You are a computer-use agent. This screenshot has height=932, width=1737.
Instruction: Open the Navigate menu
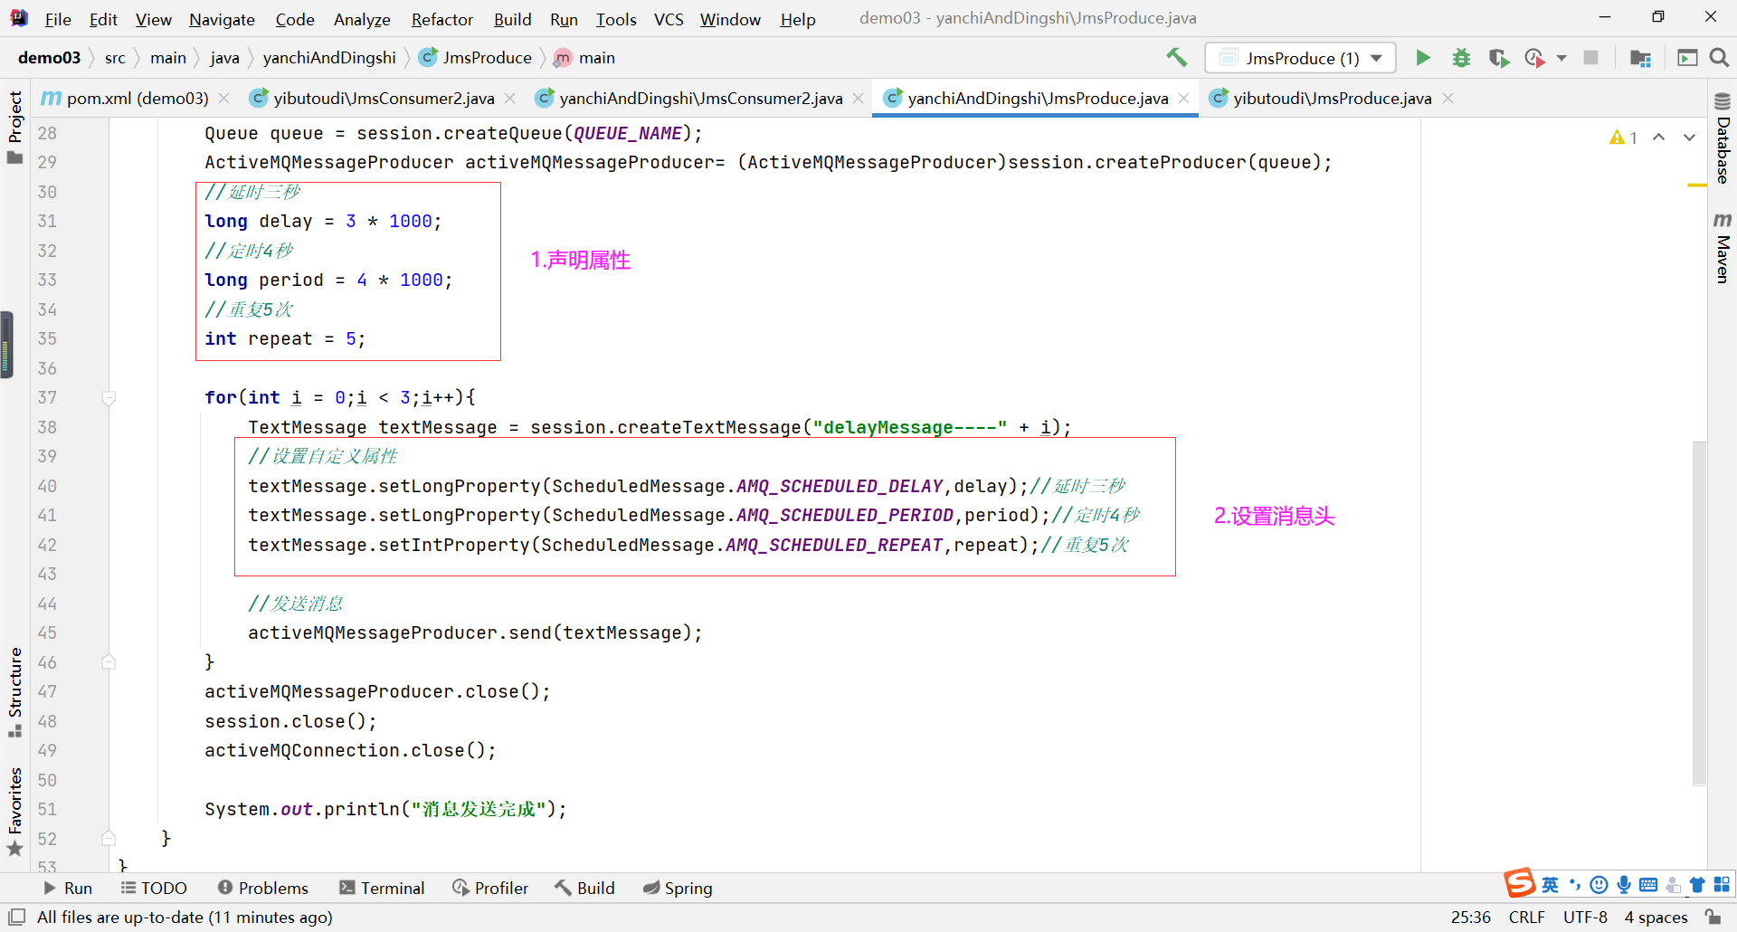222,19
